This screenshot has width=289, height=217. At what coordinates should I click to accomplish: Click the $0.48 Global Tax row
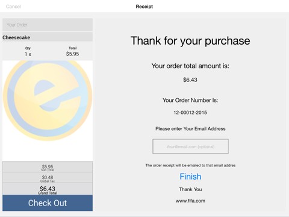click(x=48, y=178)
